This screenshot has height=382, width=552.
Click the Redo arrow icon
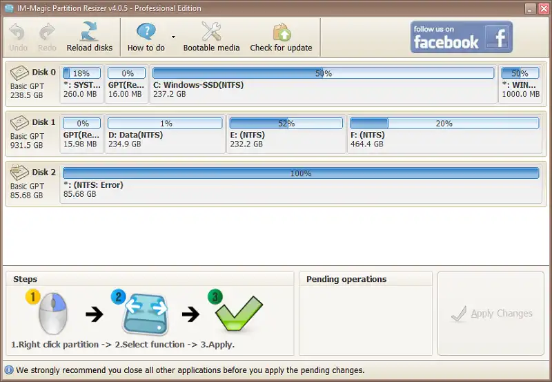click(x=47, y=32)
